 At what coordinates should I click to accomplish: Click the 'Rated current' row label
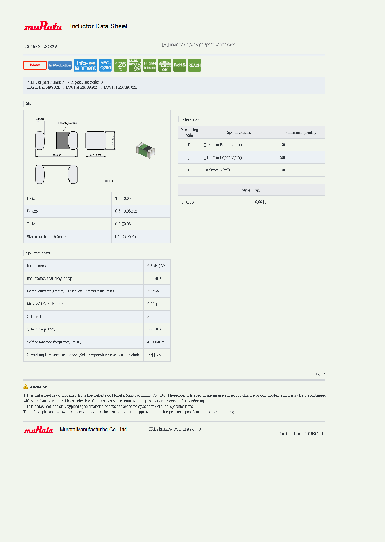(x=71, y=291)
